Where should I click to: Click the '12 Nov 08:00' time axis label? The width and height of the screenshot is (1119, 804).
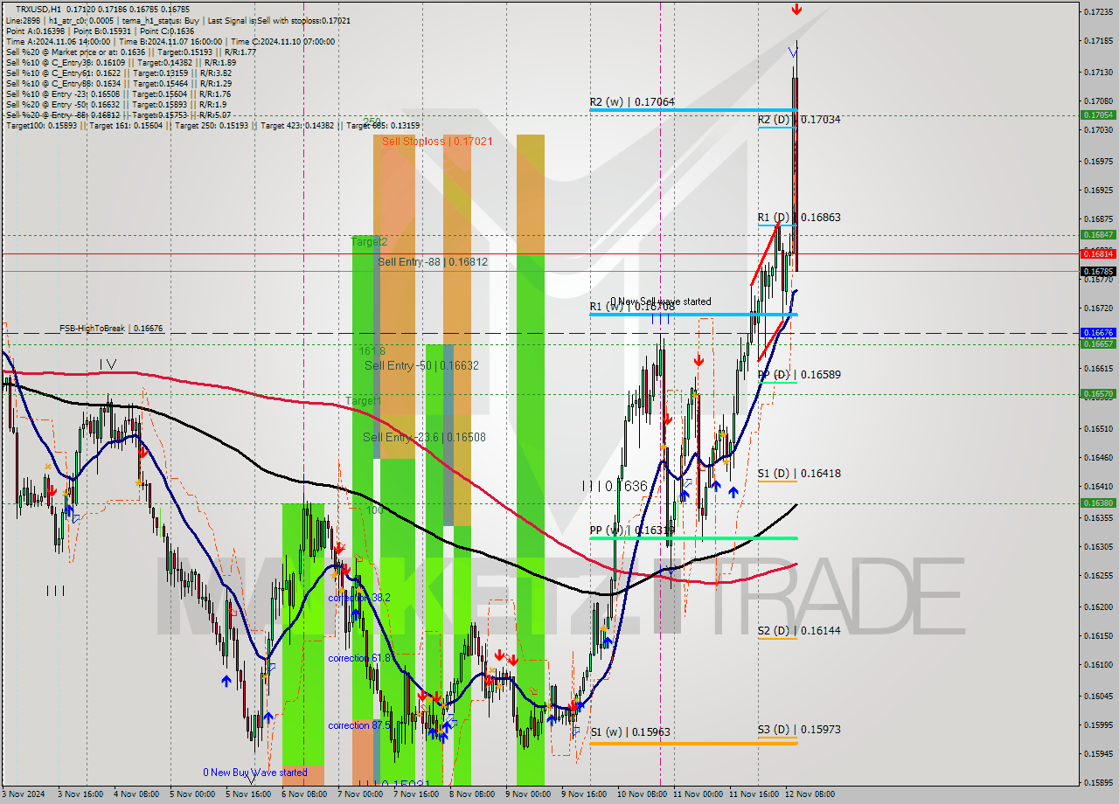coord(810,794)
